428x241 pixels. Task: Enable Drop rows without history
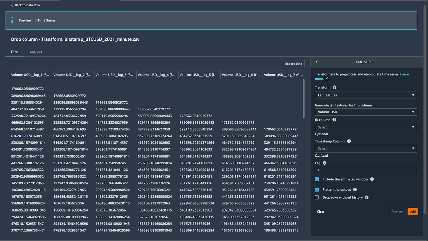[x=317, y=197]
